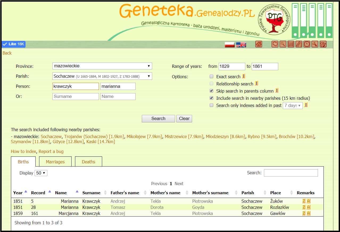Switch to the Marriages tab

(55, 161)
